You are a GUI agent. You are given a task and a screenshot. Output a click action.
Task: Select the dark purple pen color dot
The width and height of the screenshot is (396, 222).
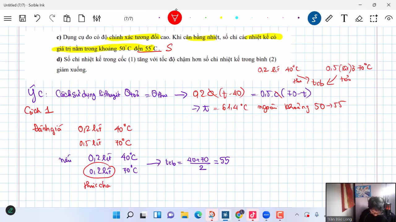coord(159,18)
